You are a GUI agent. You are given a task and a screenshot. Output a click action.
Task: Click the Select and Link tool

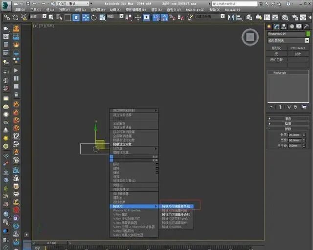7,18
